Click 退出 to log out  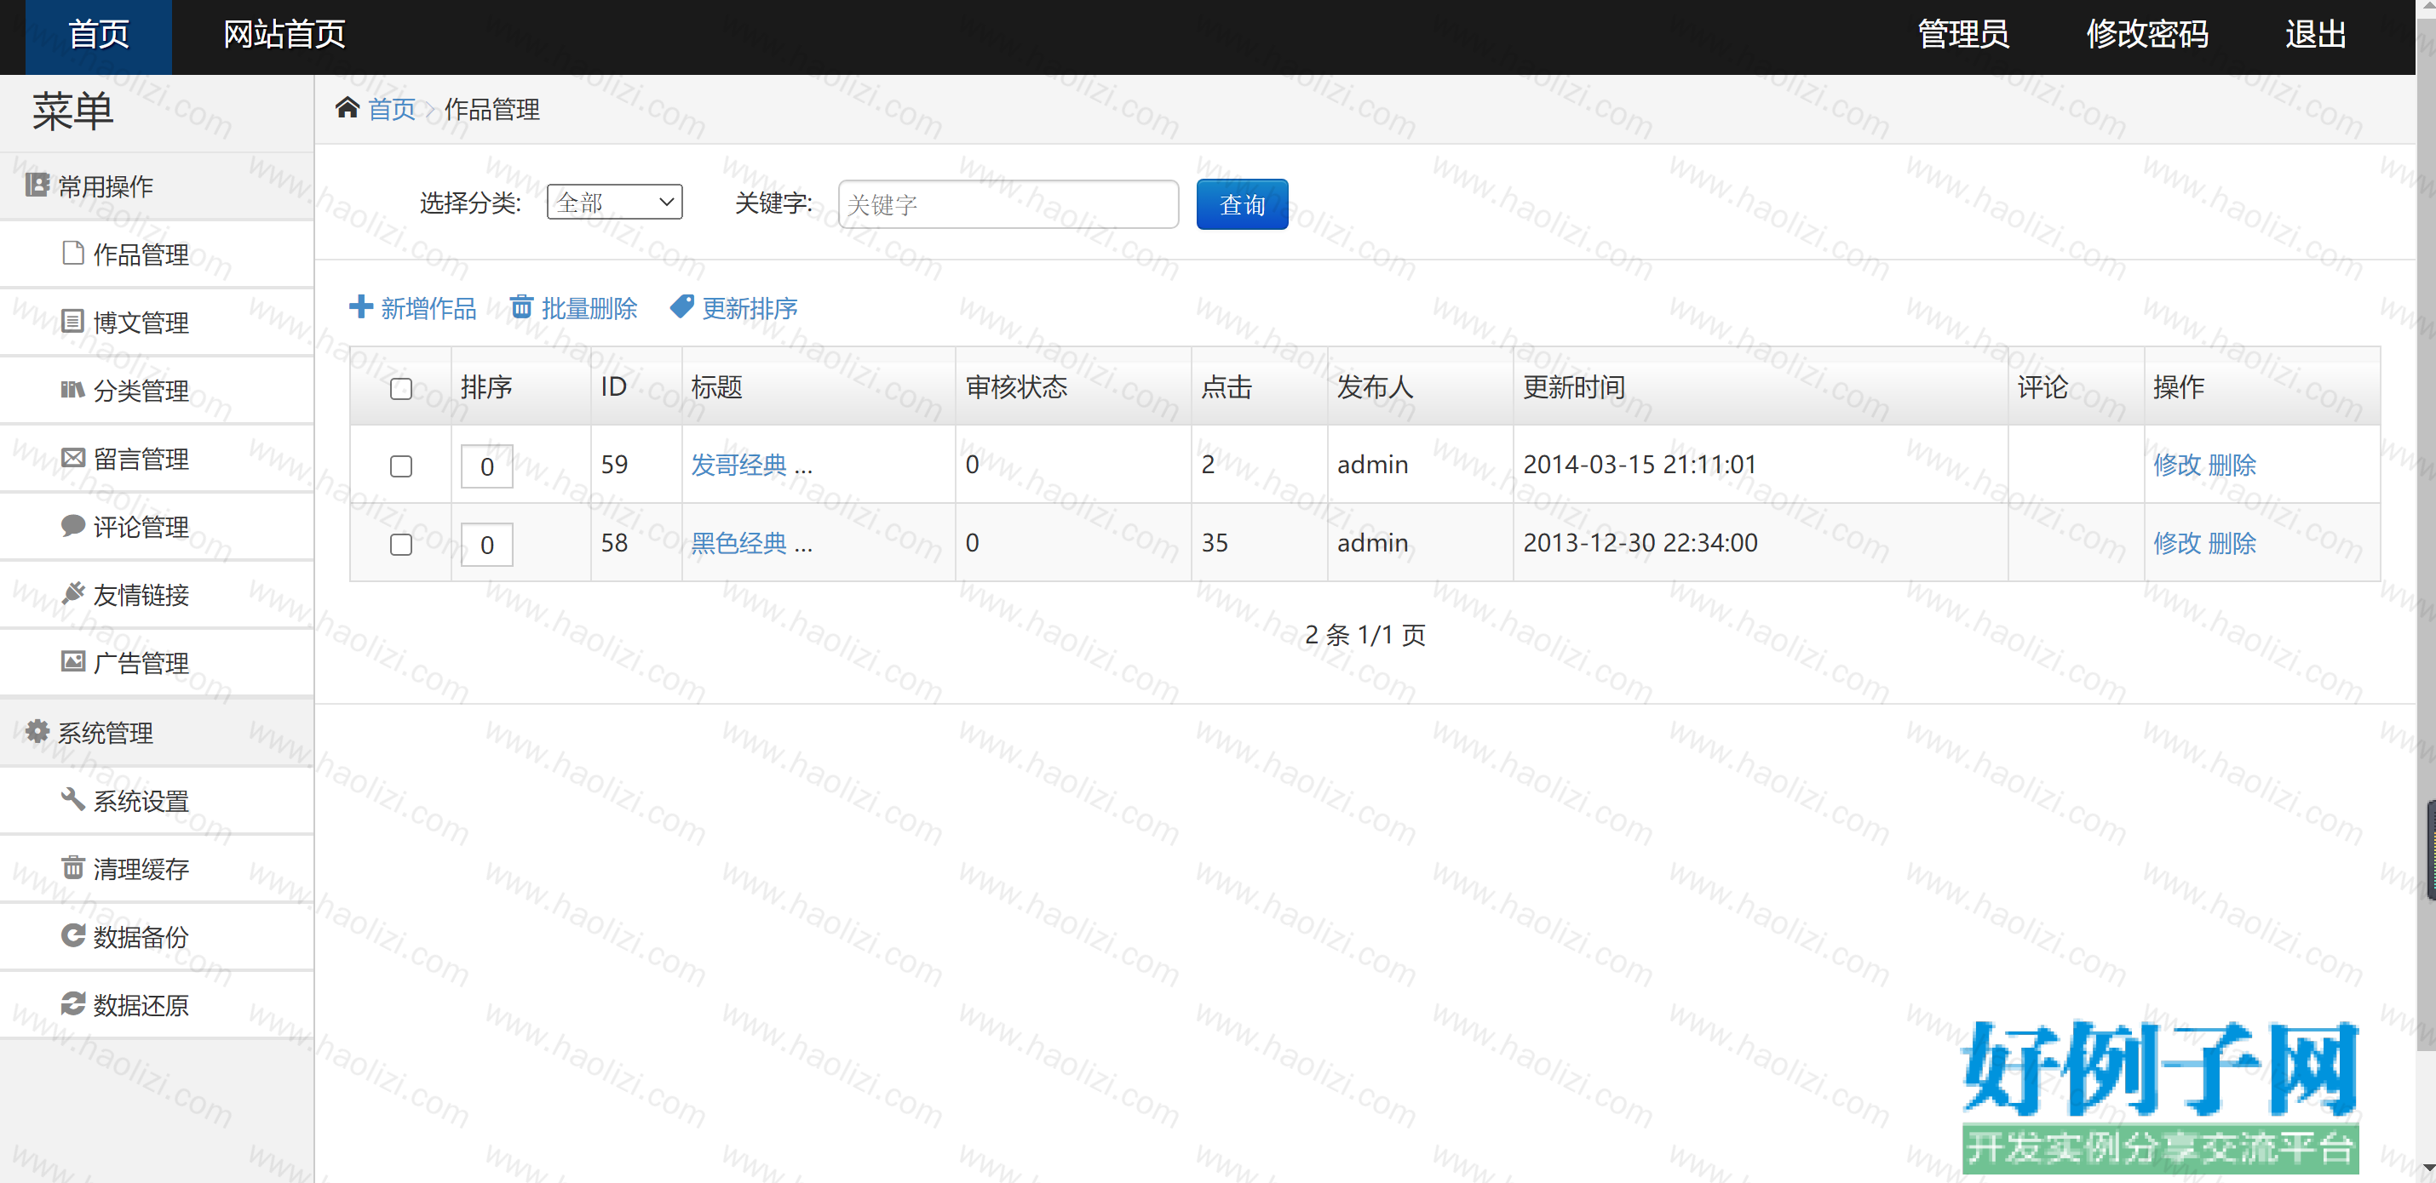(2316, 35)
